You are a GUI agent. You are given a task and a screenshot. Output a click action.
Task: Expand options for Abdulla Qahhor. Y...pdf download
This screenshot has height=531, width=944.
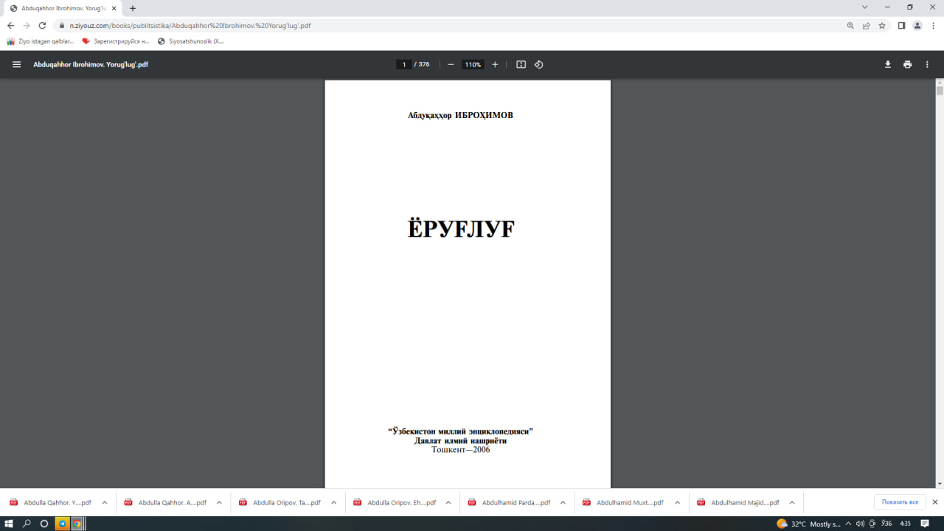coord(105,502)
